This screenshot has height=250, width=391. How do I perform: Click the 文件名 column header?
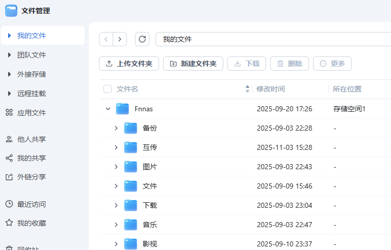click(127, 89)
